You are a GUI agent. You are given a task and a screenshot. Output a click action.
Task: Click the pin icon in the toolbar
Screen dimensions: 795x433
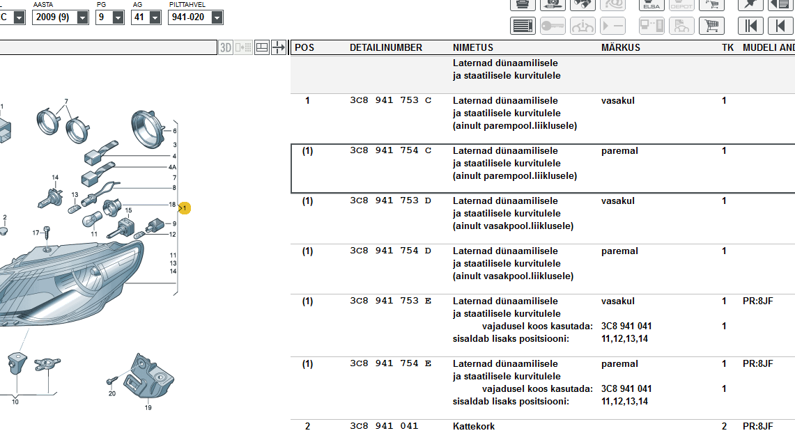[751, 4]
